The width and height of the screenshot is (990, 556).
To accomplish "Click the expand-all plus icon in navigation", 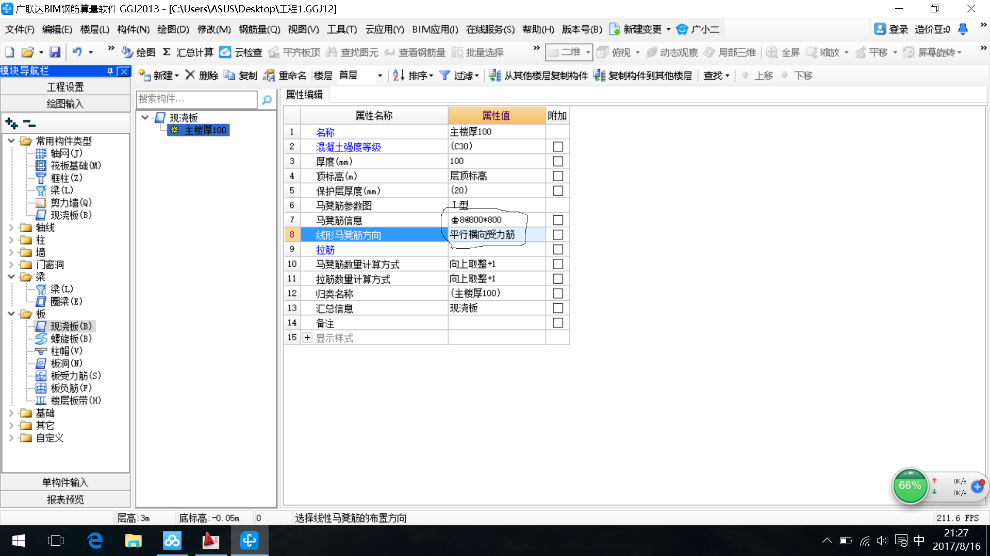I will tap(11, 123).
